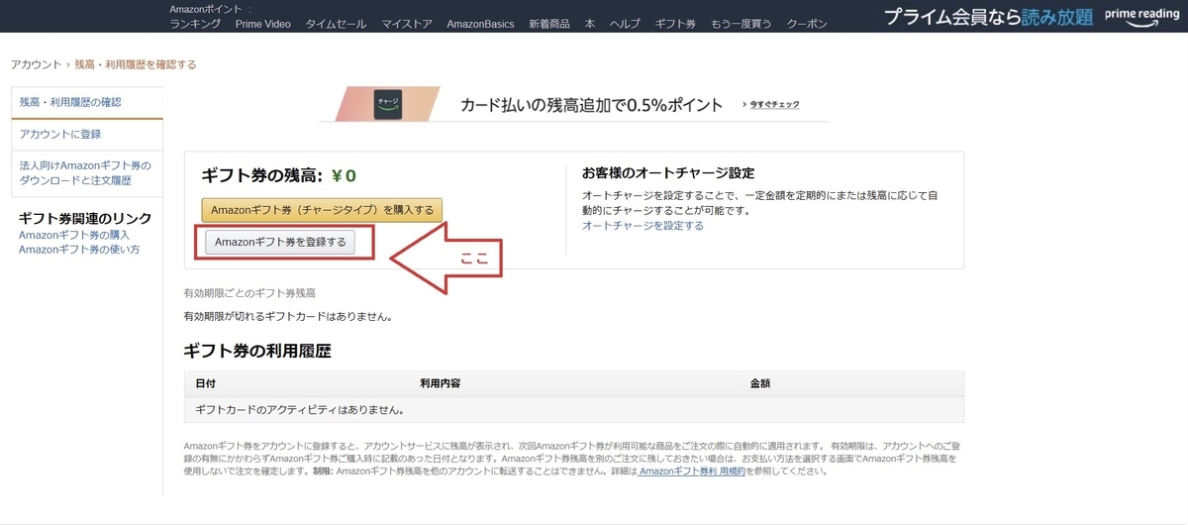Open もう一度買う nav item
Screen dimensions: 1188x525
[x=742, y=24]
